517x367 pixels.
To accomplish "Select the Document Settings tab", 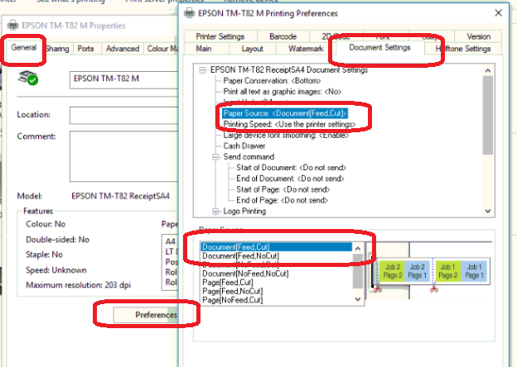I will point(379,48).
